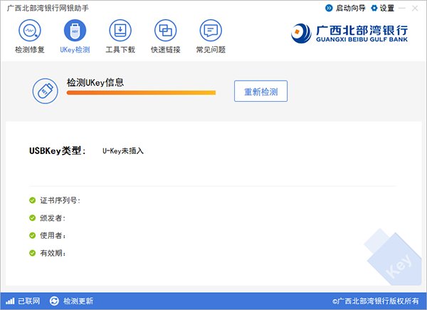The width and height of the screenshot is (427, 310).
Task: Switch to the 快速链接 tab label
Action: click(165, 50)
